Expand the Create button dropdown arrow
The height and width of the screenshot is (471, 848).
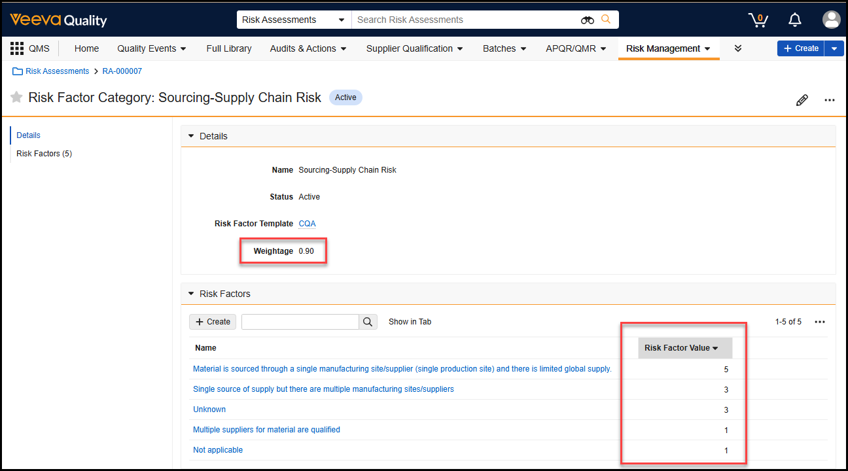834,48
